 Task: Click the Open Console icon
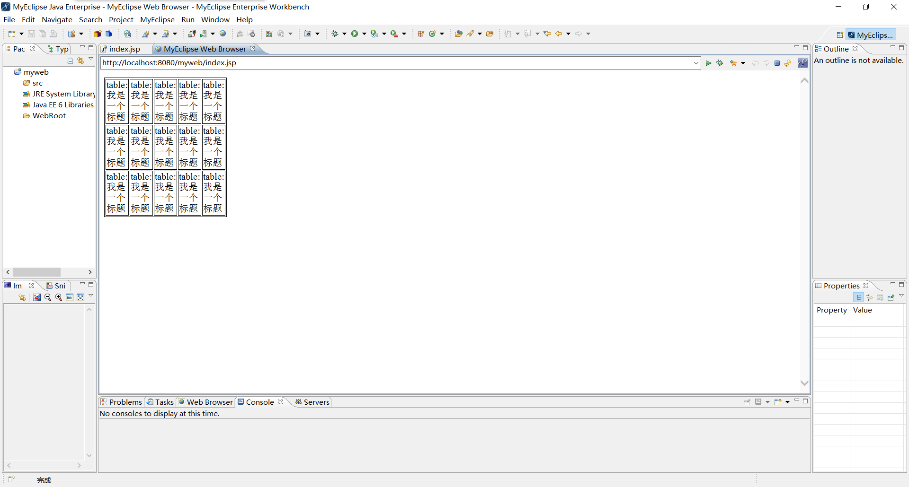pyautogui.click(x=778, y=402)
